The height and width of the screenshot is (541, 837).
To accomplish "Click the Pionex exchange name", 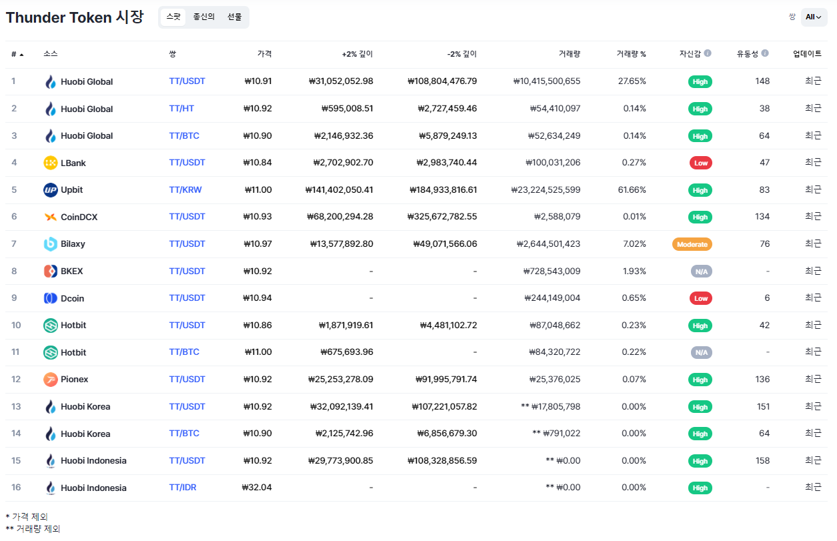I will point(75,380).
